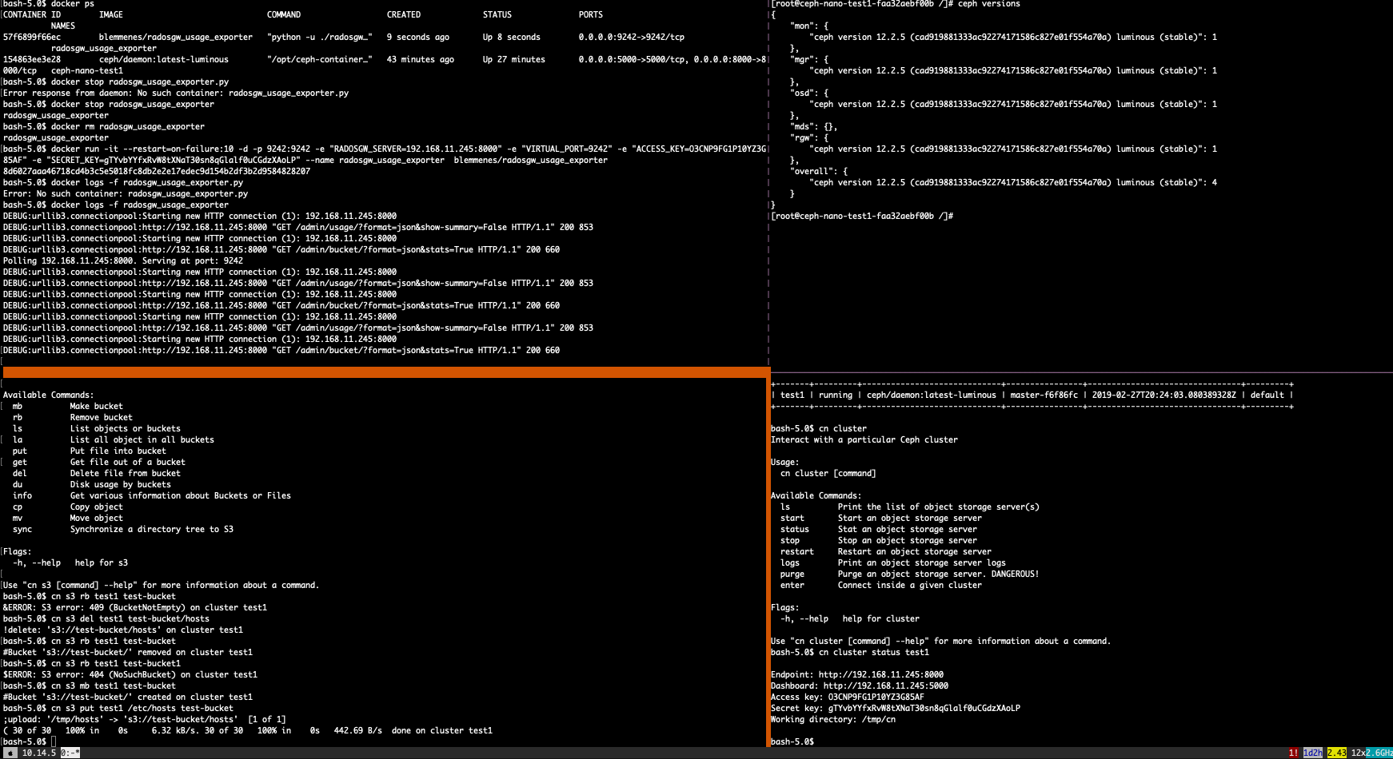
Task: Click container ID 57f6899f66ec in docker ps output
Action: pos(32,37)
